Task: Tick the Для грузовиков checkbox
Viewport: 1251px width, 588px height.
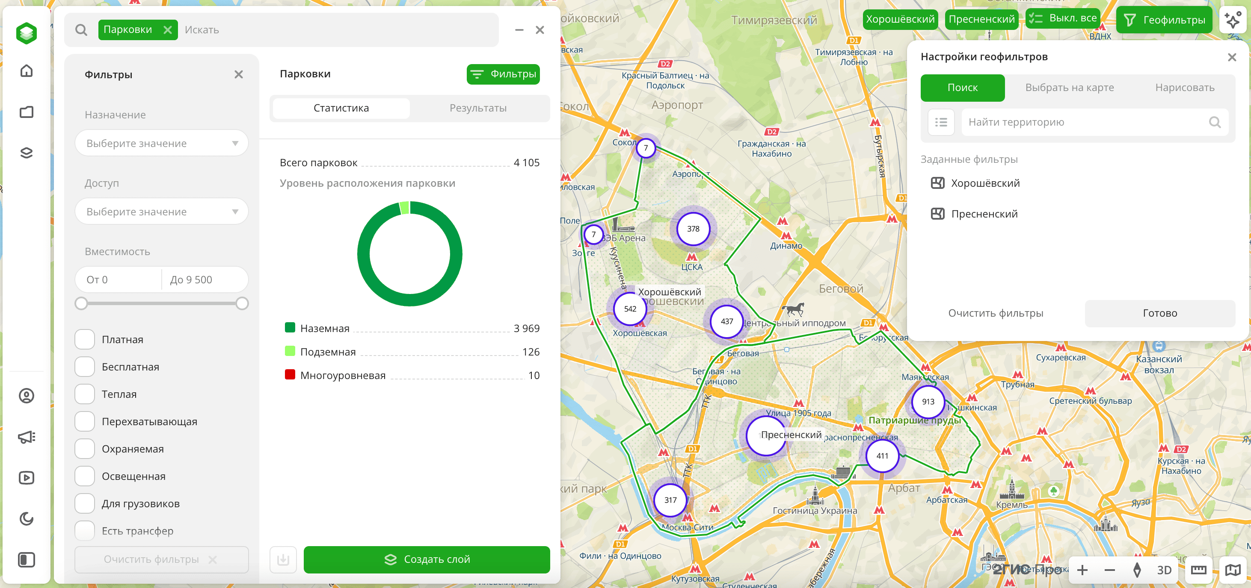Action: [x=85, y=503]
